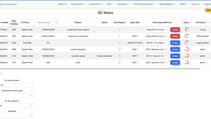
Task: Open the Status/Report menu
Action: [x=167, y=4]
